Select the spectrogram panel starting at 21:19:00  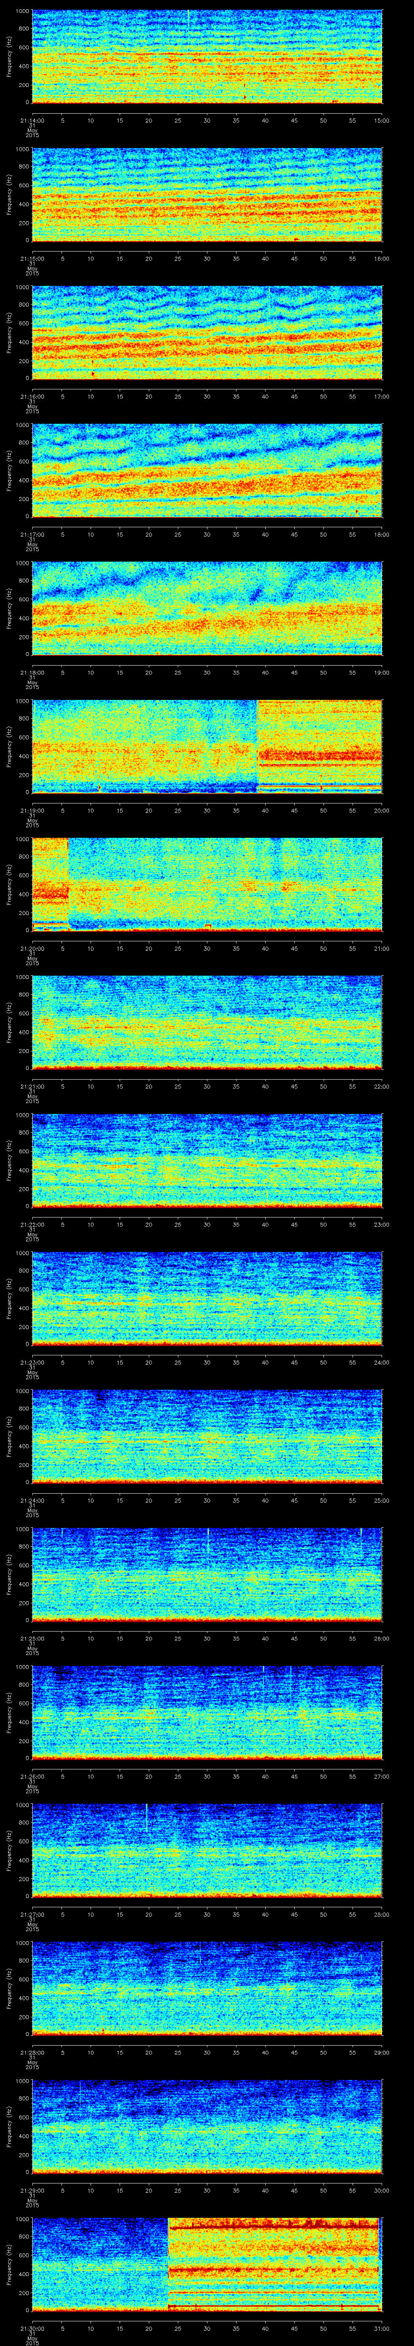point(207,747)
